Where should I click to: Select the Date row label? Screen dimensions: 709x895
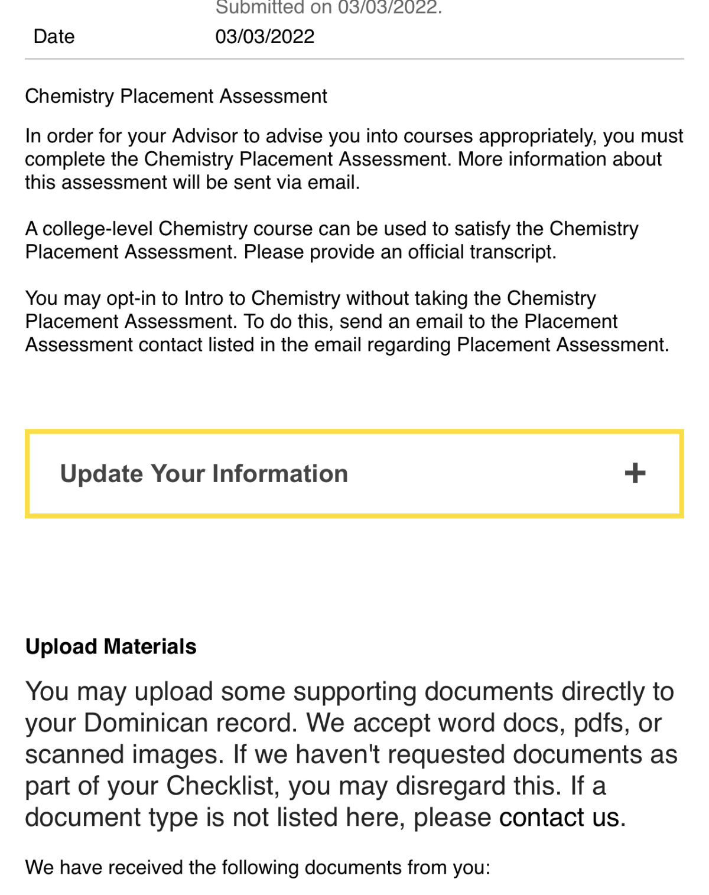[x=54, y=37]
